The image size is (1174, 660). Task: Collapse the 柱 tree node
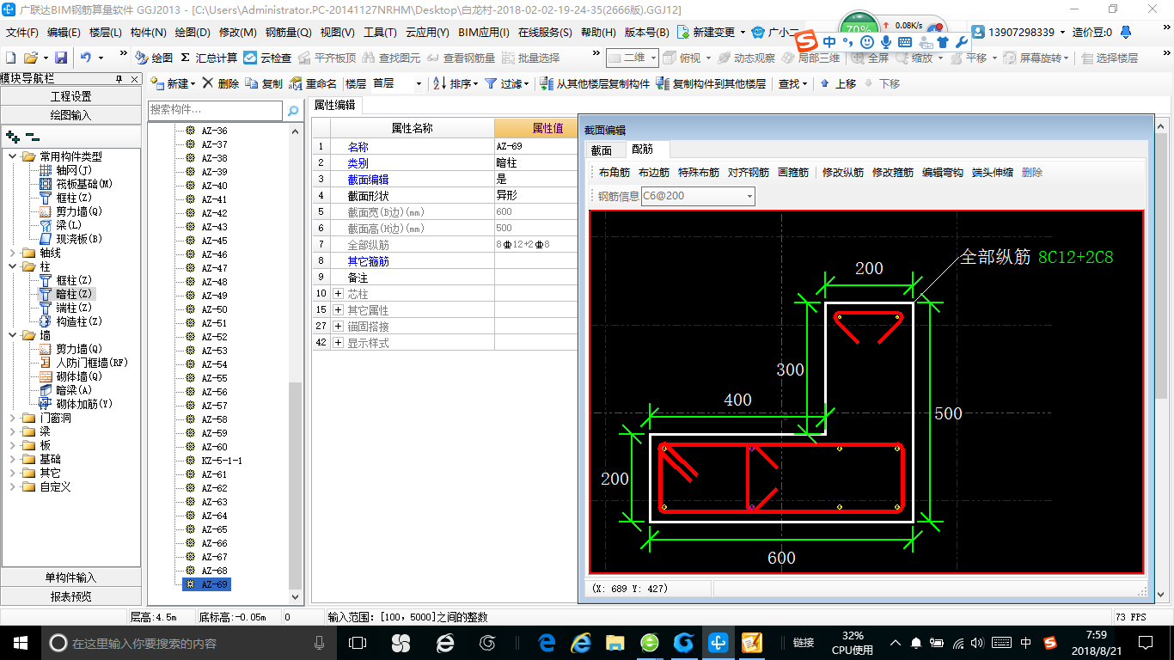point(12,266)
